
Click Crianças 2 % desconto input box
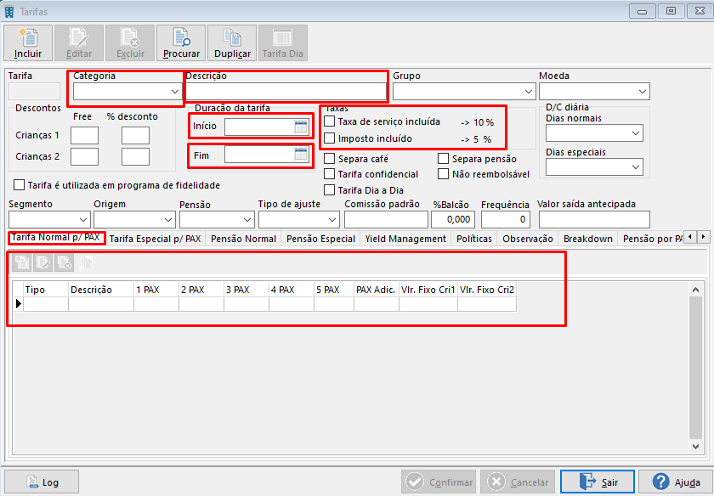[136, 157]
